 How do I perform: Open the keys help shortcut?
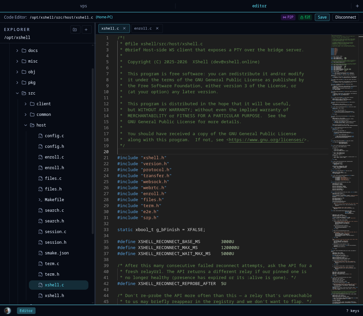[353, 311]
